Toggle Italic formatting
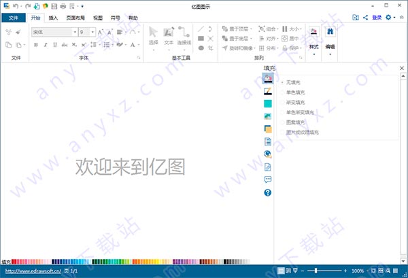Viewport: 408px width, 278px height. coord(46,45)
